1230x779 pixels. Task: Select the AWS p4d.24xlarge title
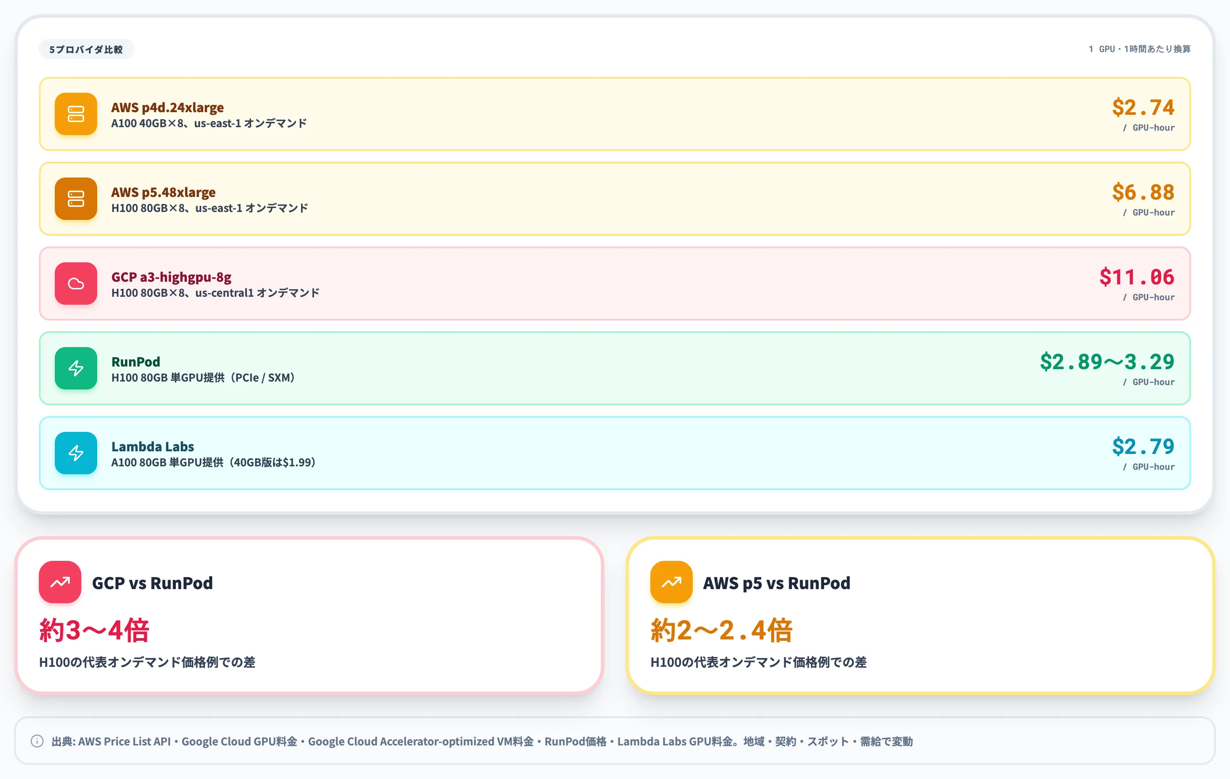(167, 107)
